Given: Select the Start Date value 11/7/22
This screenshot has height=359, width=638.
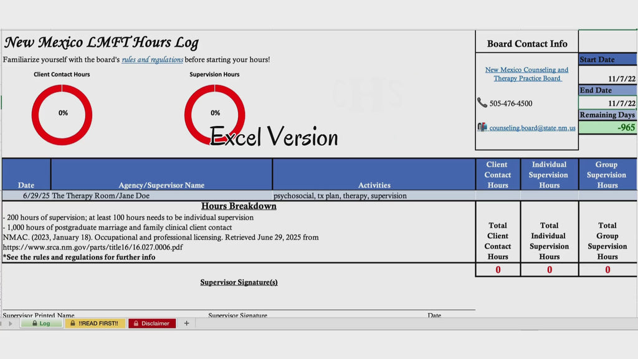Looking at the screenshot, I should point(607,75).
